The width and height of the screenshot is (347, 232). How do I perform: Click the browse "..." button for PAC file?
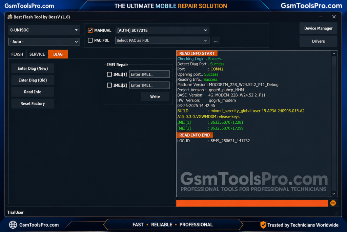(216, 40)
